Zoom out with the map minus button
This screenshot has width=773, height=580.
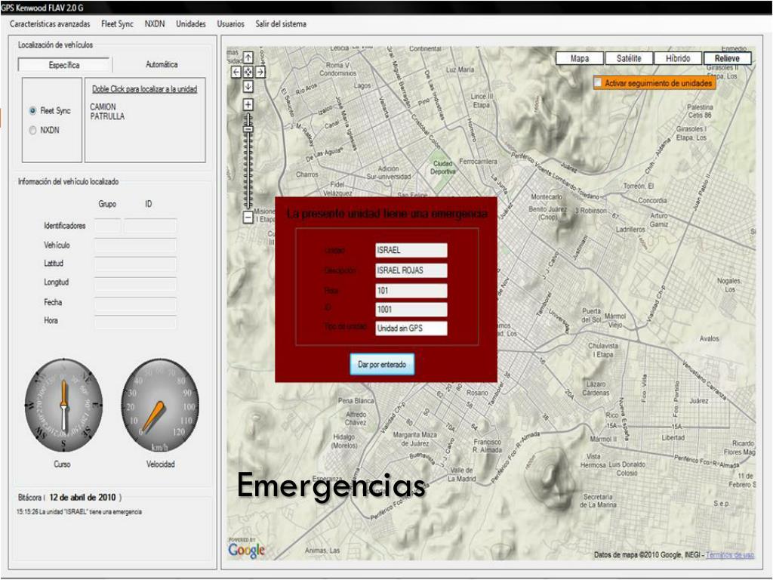coord(248,217)
